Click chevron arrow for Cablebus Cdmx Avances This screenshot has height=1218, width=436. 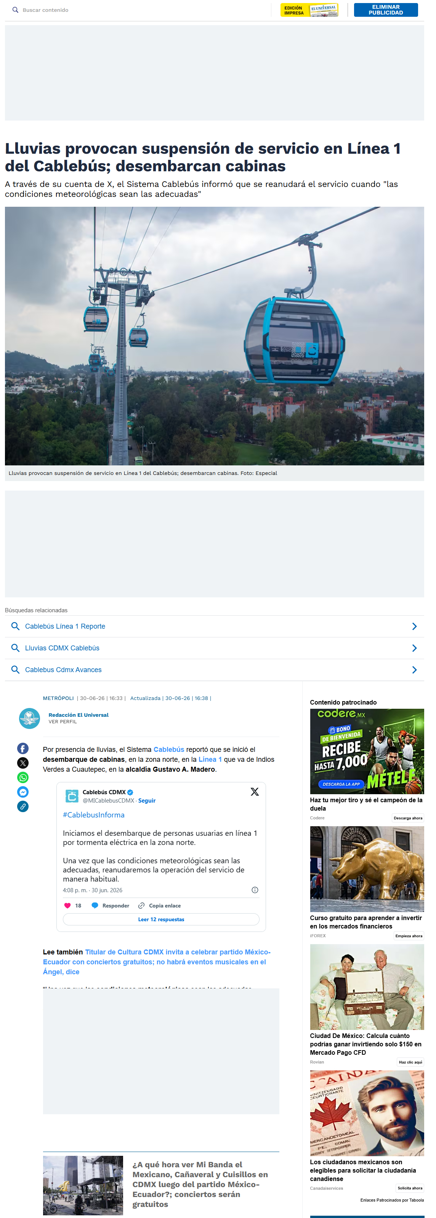coord(414,669)
